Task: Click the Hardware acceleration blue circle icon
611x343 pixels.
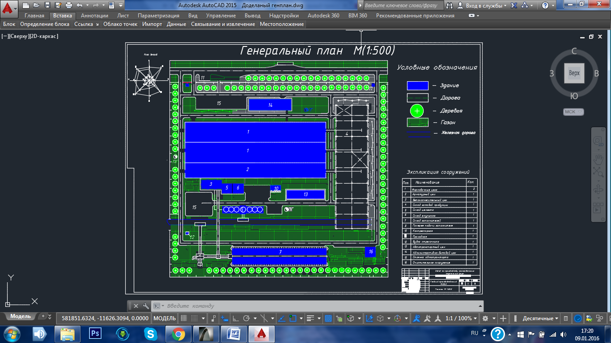Action: tap(577, 318)
